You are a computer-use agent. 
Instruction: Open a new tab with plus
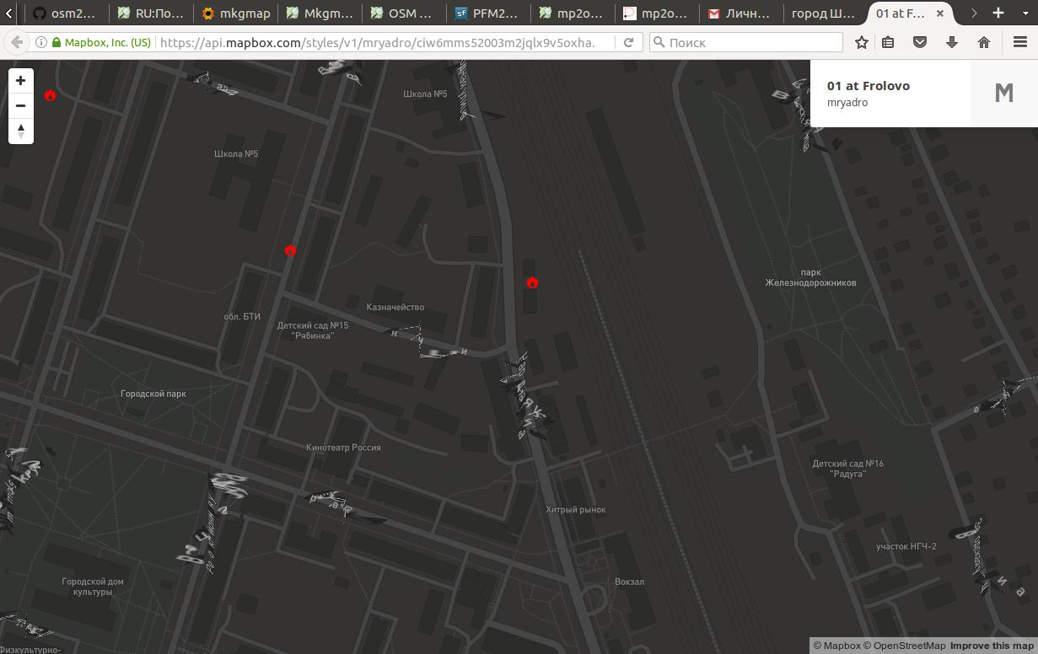998,13
